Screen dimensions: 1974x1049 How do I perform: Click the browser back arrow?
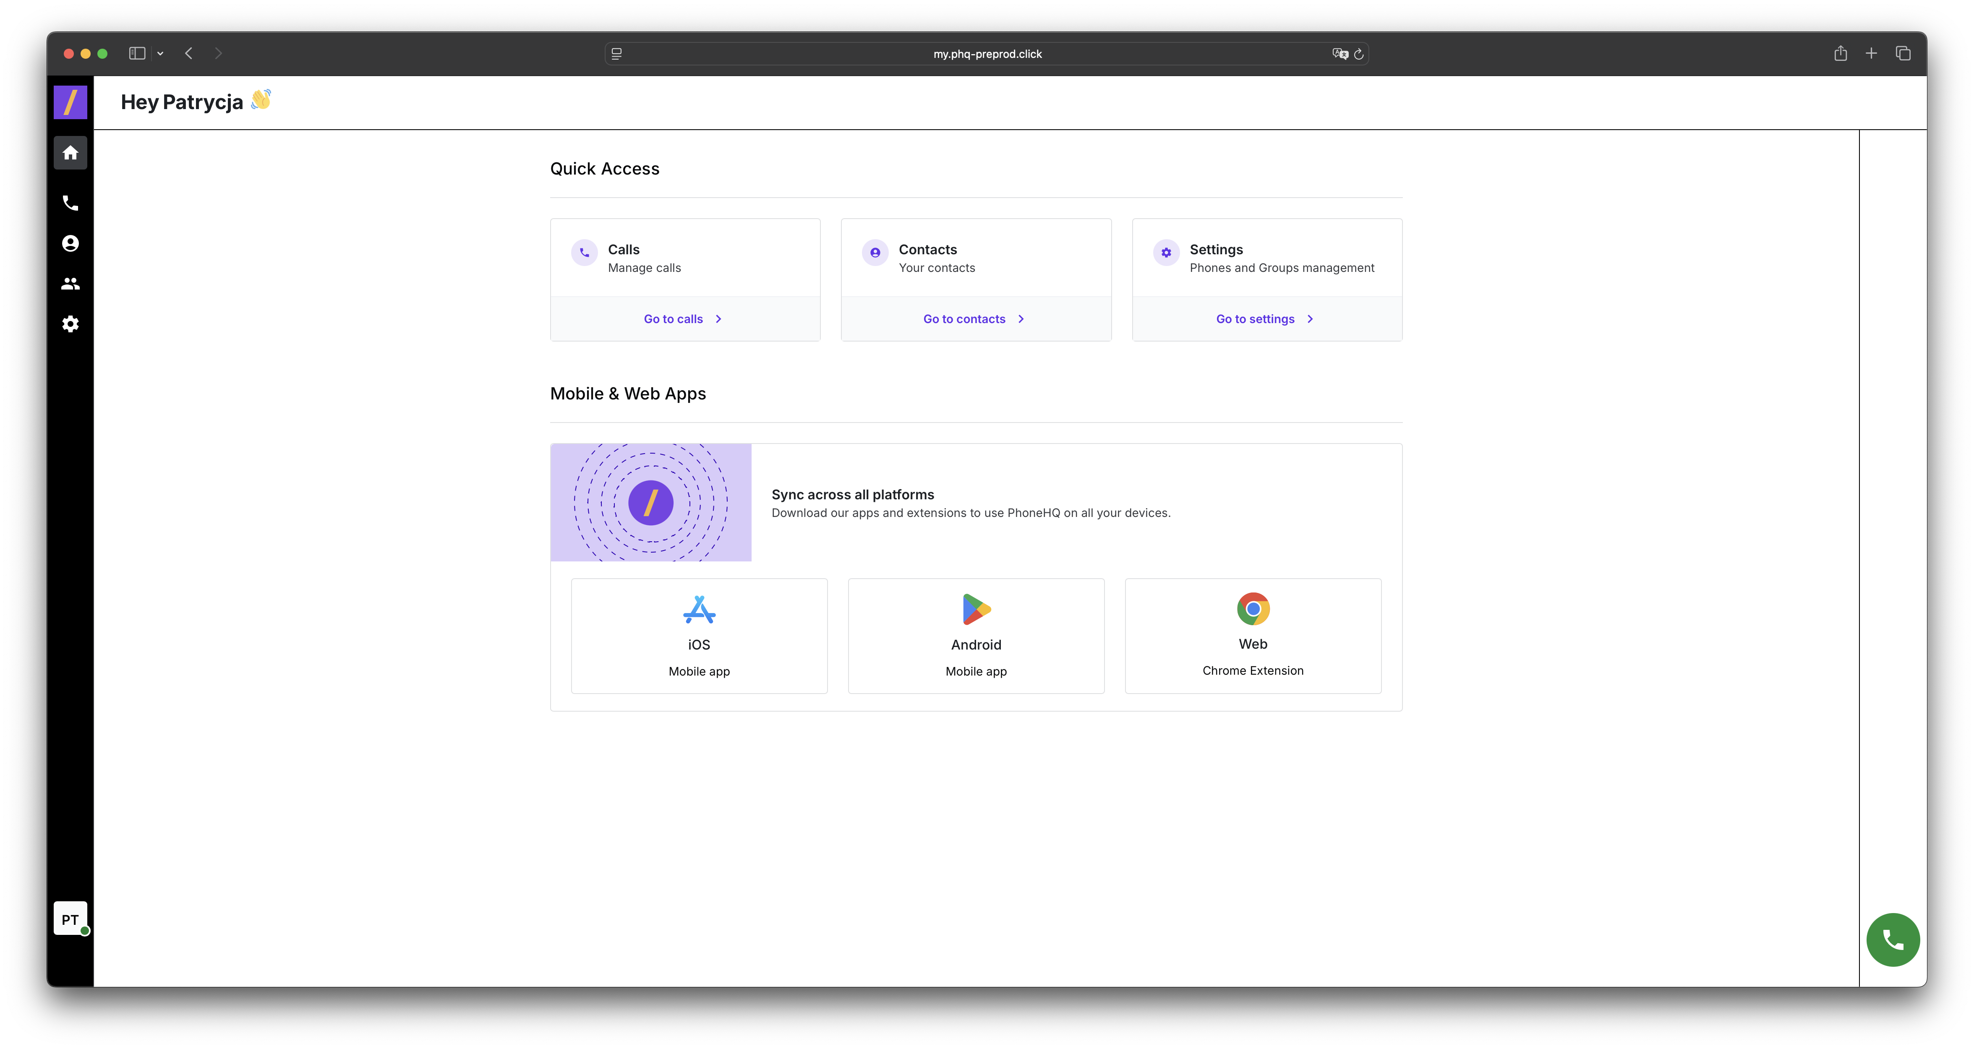(188, 54)
